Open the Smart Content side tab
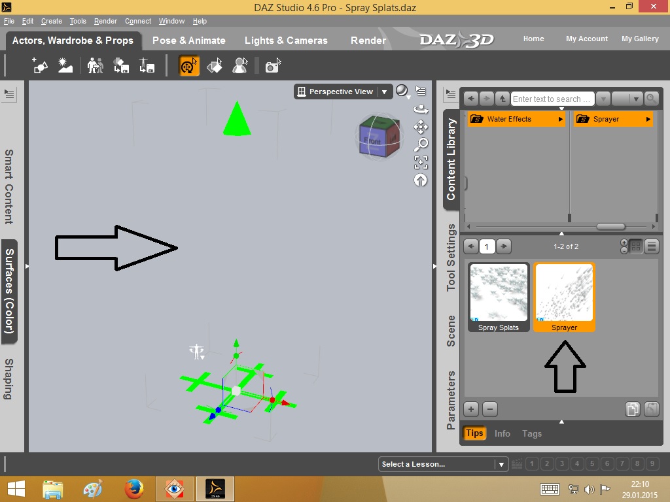The image size is (670, 502). click(x=9, y=186)
